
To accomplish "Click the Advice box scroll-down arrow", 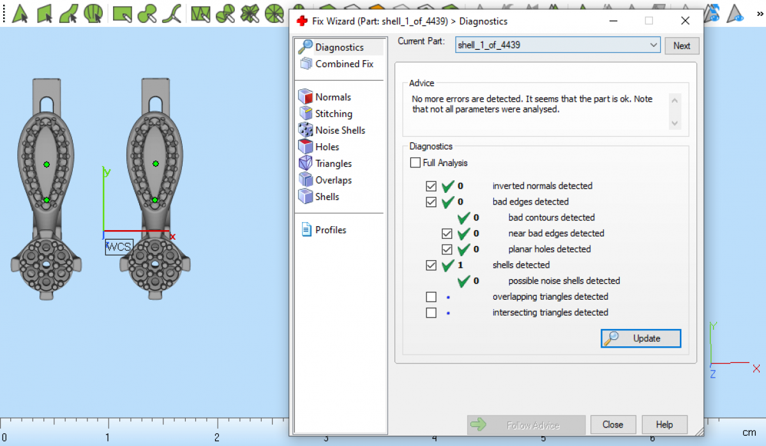I will (675, 123).
